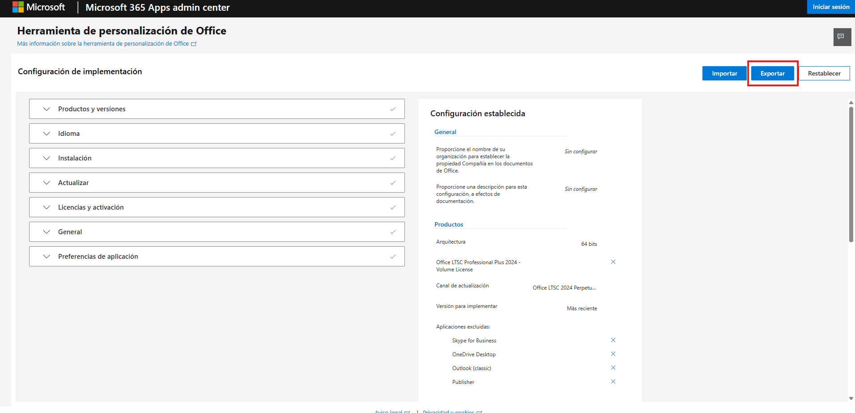855x413 pixels.
Task: Click the Importar button
Action: click(x=724, y=73)
